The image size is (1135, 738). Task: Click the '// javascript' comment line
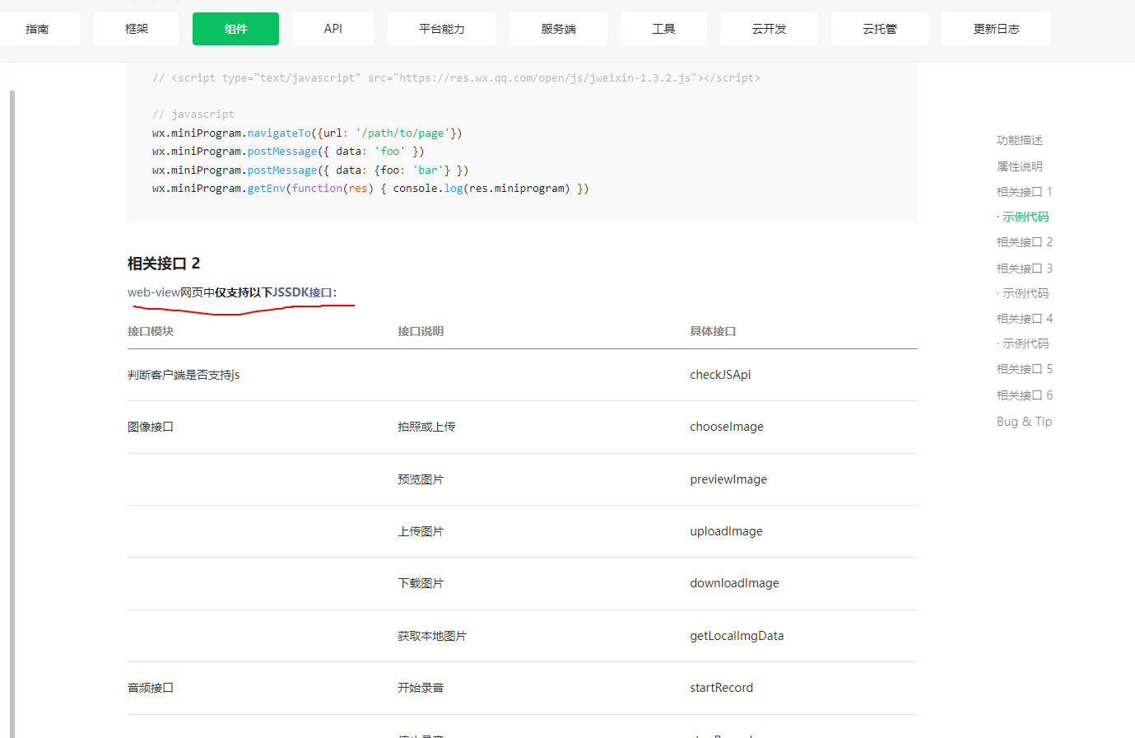(x=193, y=114)
